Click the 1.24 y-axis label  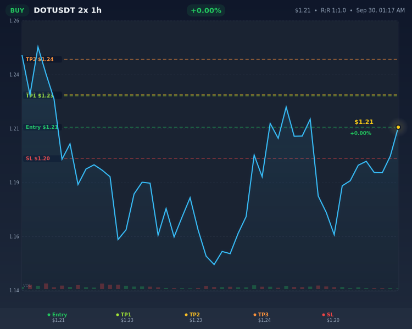(x=14, y=75)
